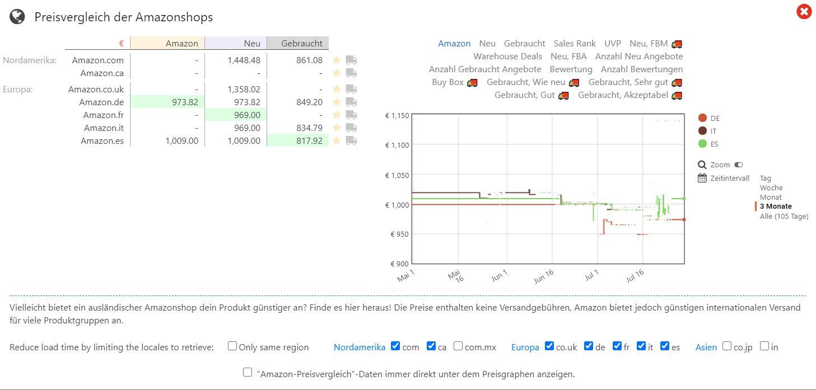The height and width of the screenshot is (390, 816).
Task: Set time interval to Woche
Action: tap(771, 188)
